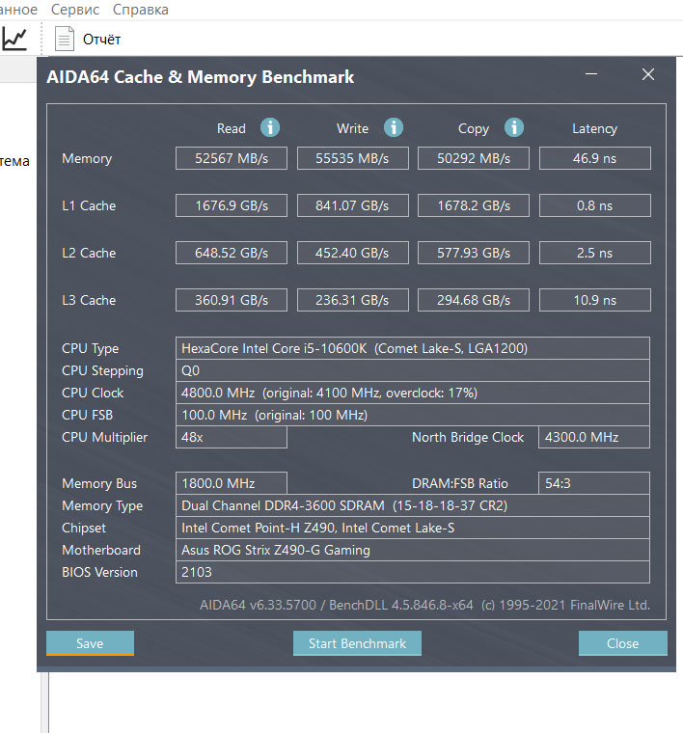Open the Справка menu

pos(140,10)
